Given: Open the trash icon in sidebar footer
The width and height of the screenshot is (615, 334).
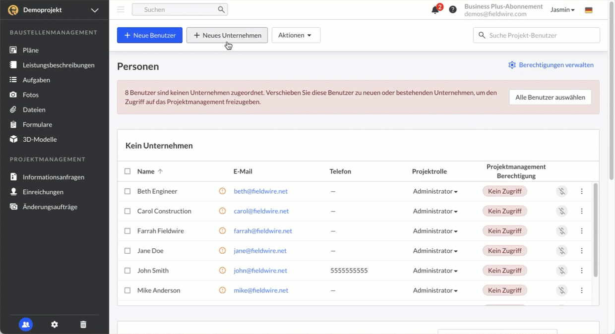Looking at the screenshot, I should tap(83, 325).
